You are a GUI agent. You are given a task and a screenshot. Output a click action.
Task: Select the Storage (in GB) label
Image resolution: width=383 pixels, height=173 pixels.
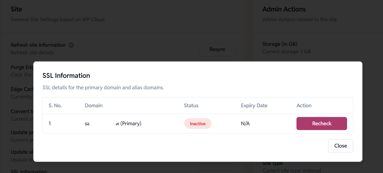(x=280, y=44)
